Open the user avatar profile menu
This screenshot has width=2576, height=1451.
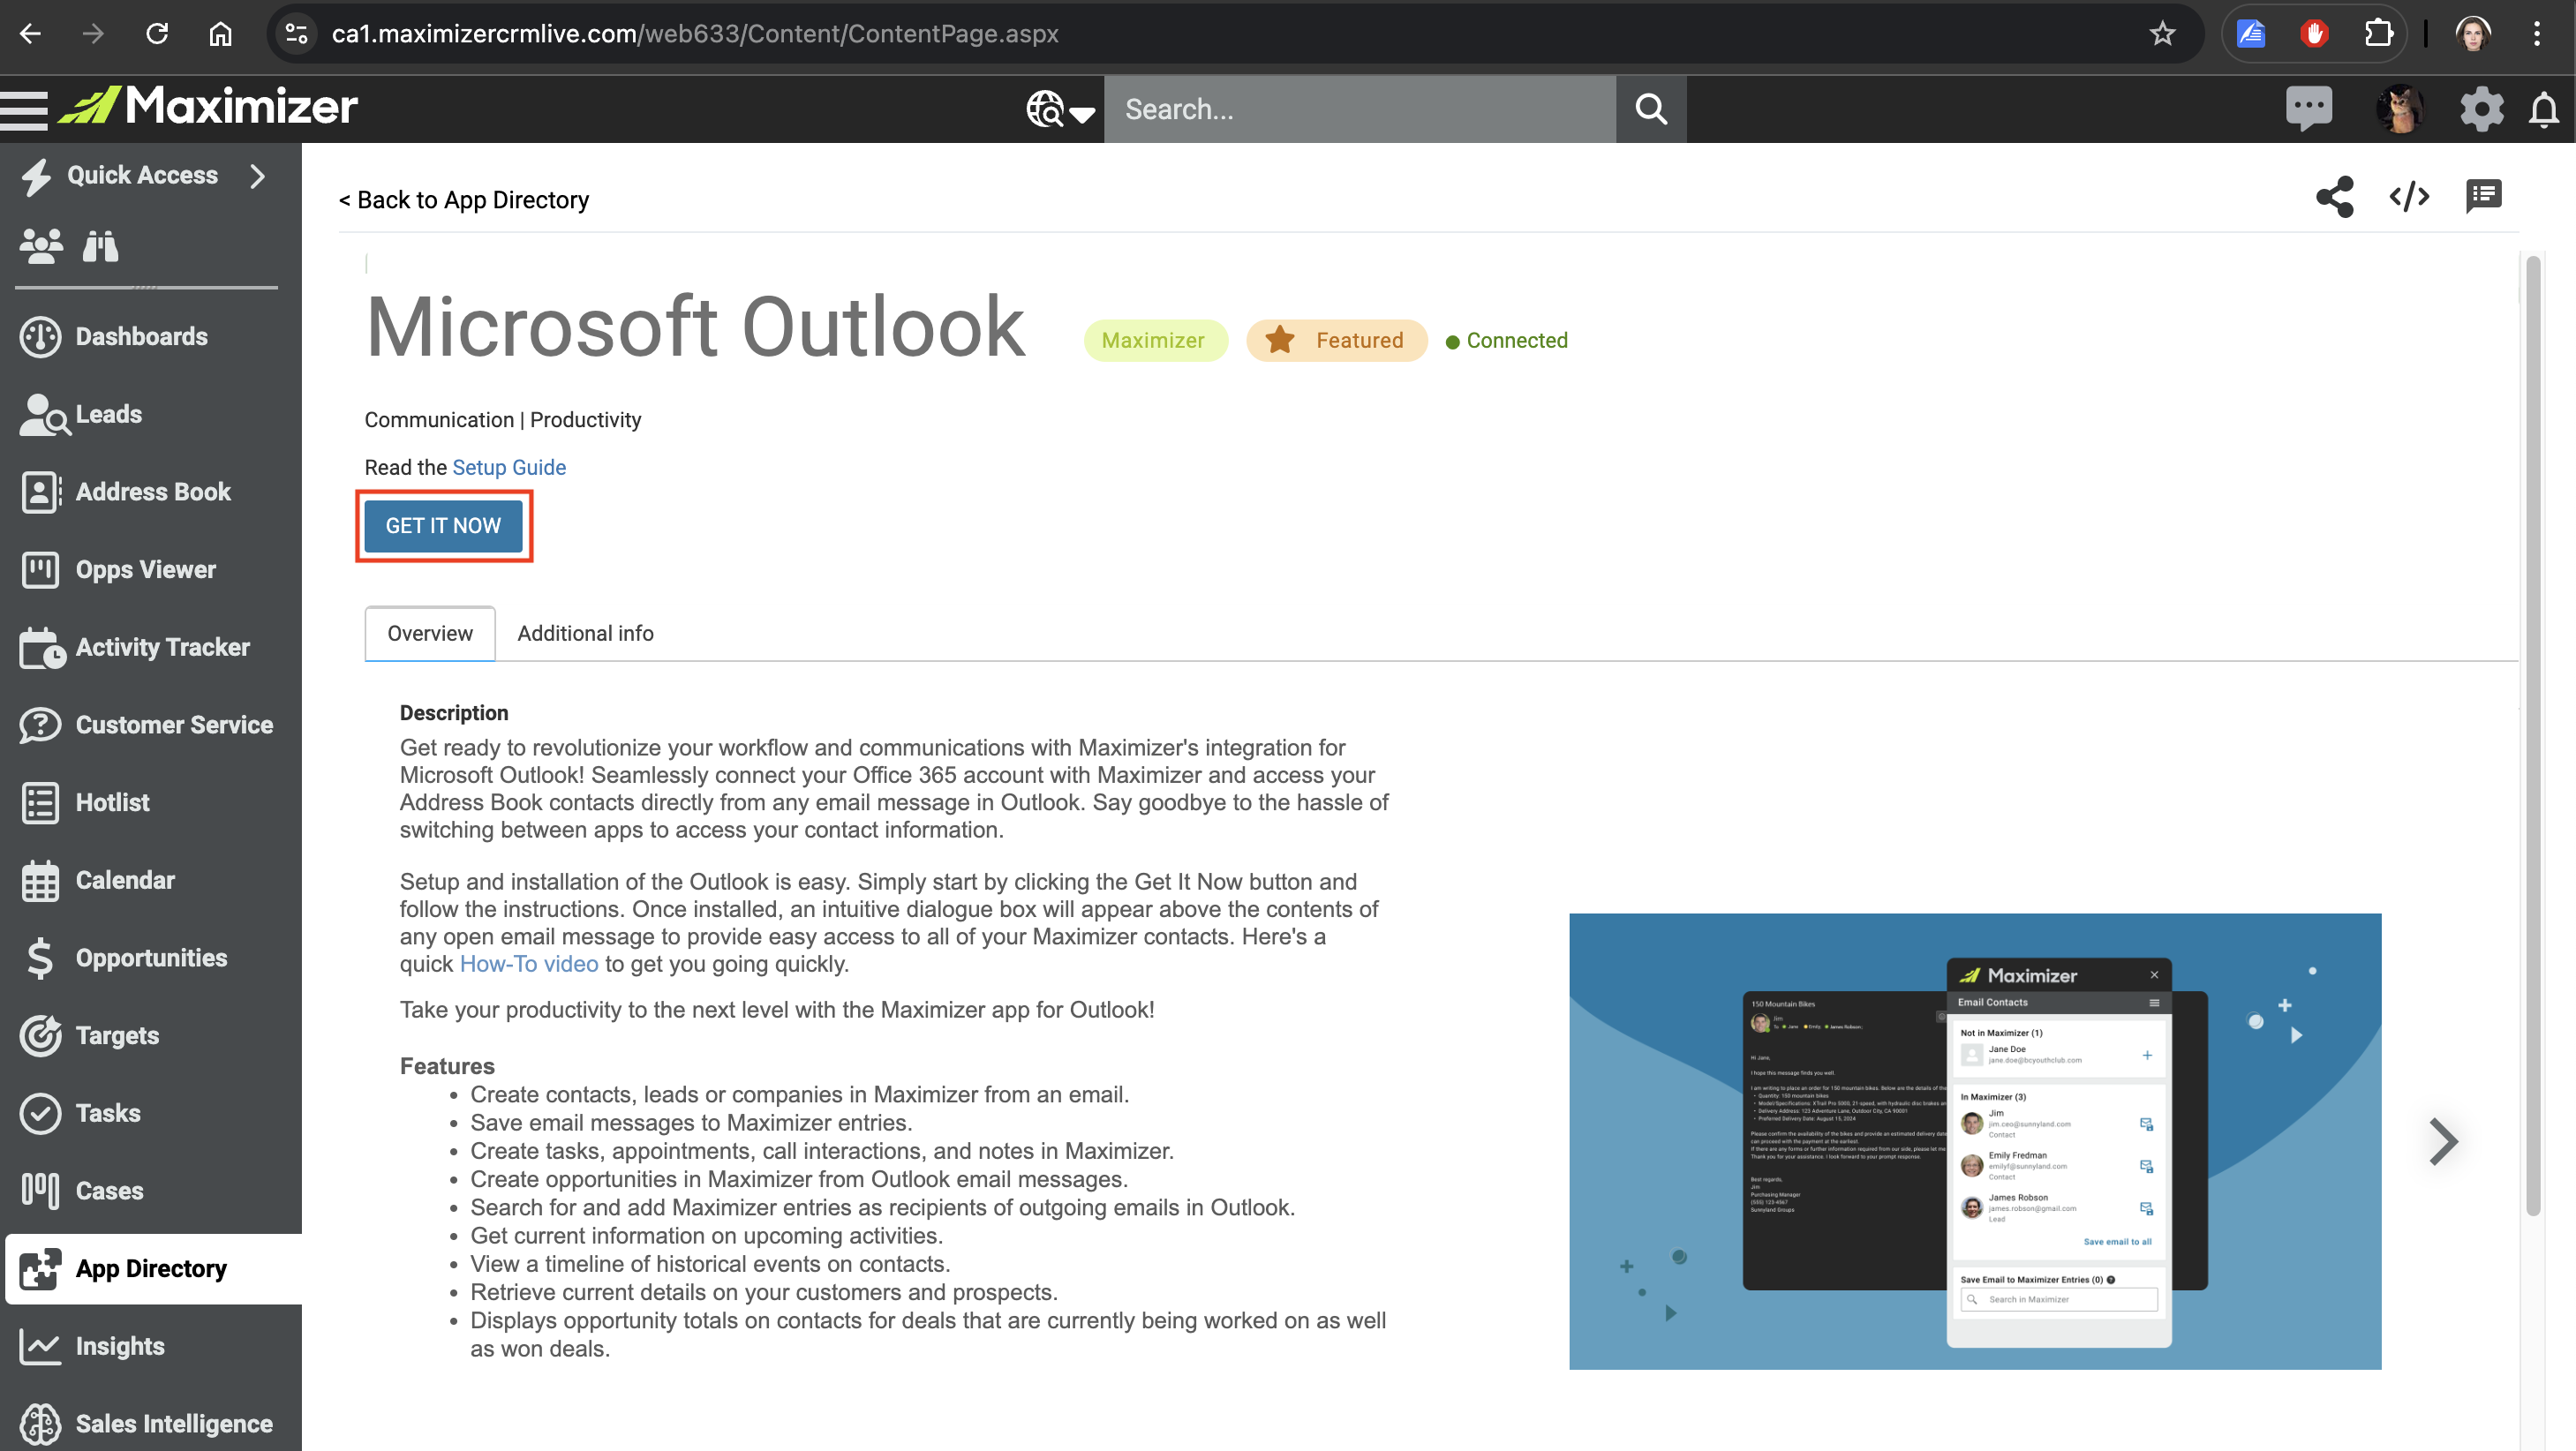[x=2399, y=109]
